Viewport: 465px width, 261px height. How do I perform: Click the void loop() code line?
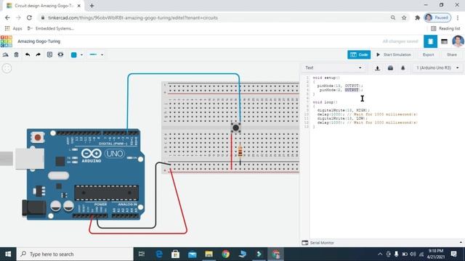pos(325,102)
